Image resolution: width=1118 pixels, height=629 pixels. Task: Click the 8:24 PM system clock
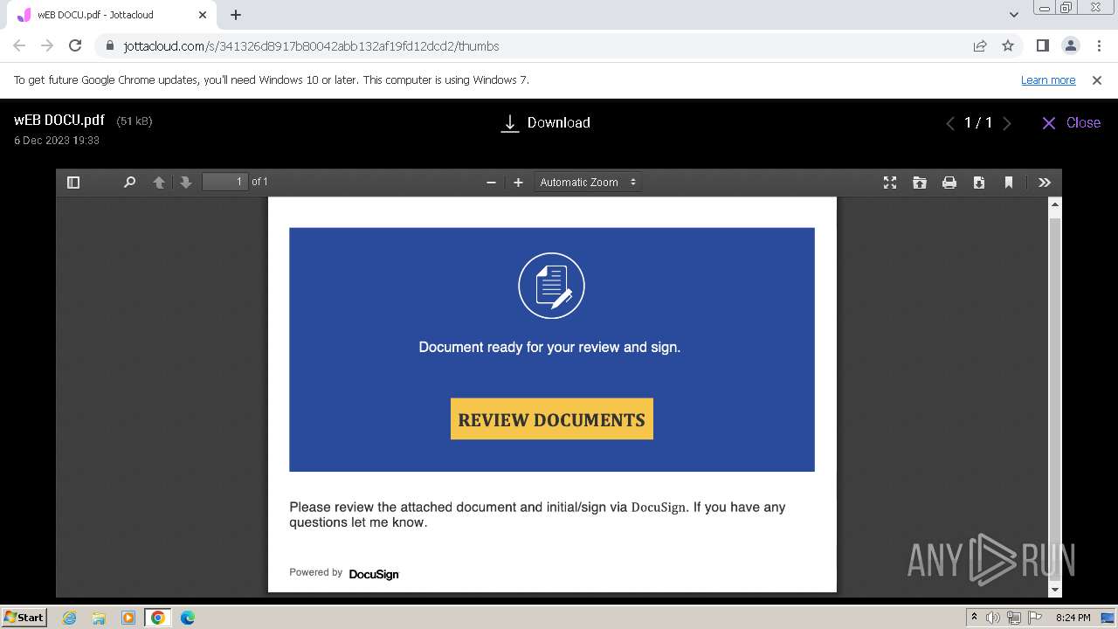point(1073,618)
